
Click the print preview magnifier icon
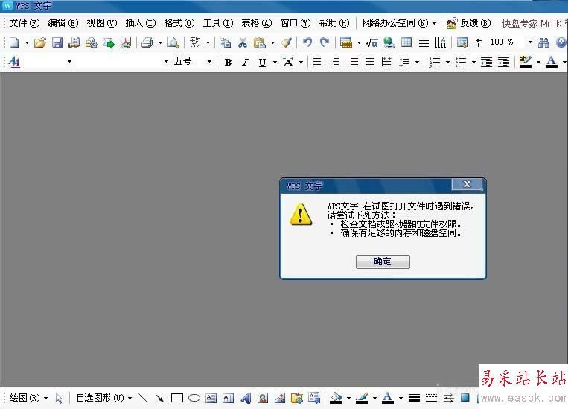pyautogui.click(x=173, y=42)
